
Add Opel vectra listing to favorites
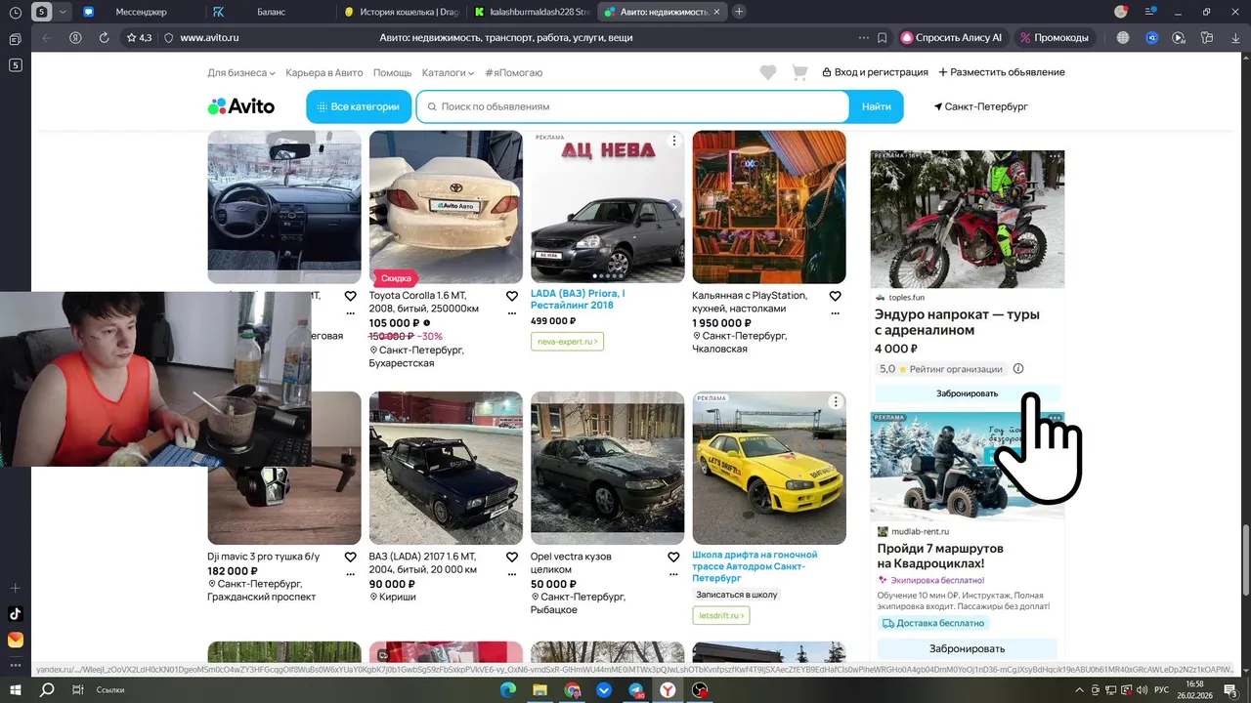[673, 557]
